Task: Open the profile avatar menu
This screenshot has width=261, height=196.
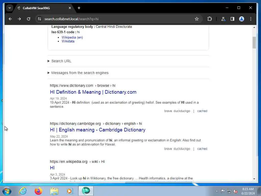Action: [x=242, y=19]
